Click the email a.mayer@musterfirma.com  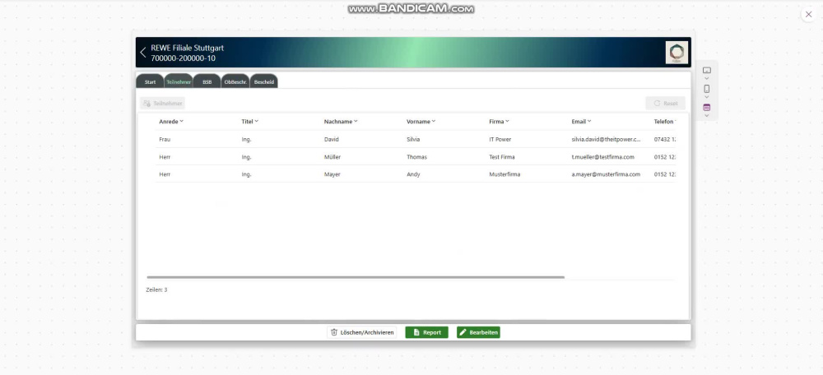coord(606,174)
